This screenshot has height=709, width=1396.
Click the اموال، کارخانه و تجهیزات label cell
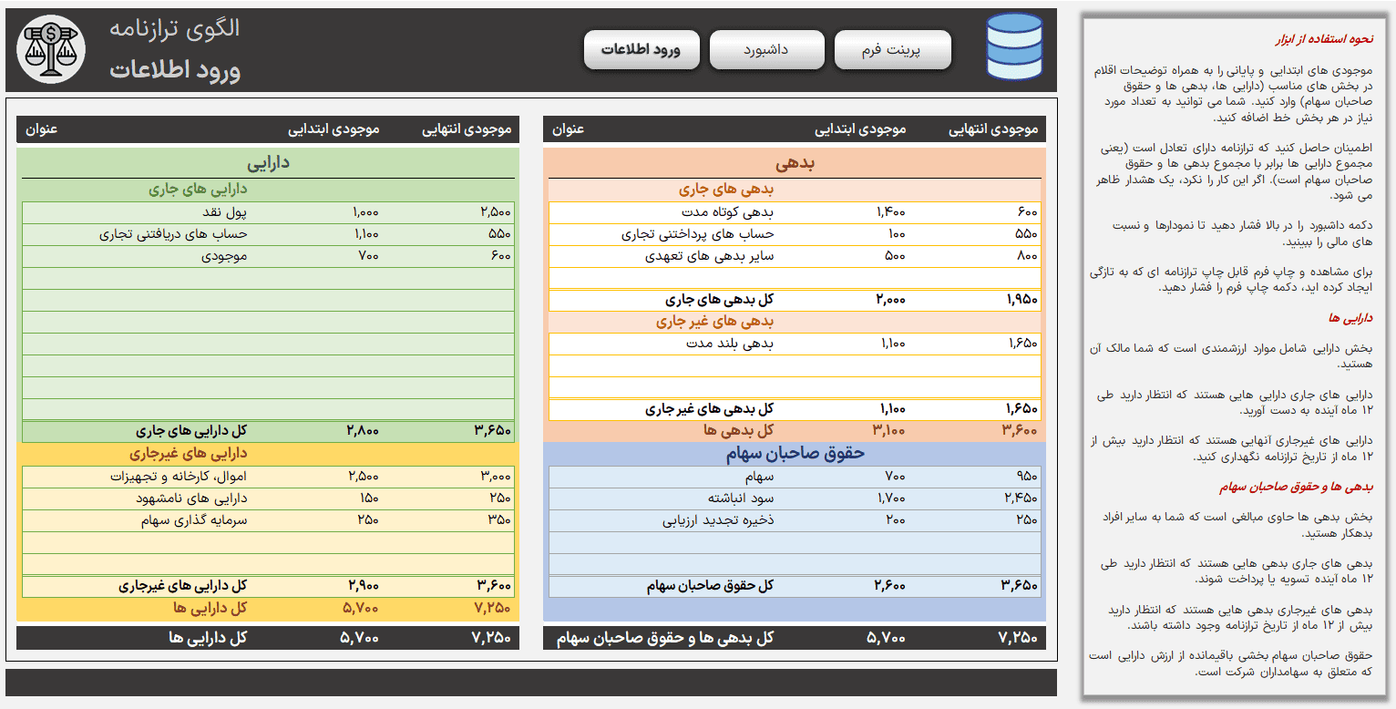click(180, 477)
